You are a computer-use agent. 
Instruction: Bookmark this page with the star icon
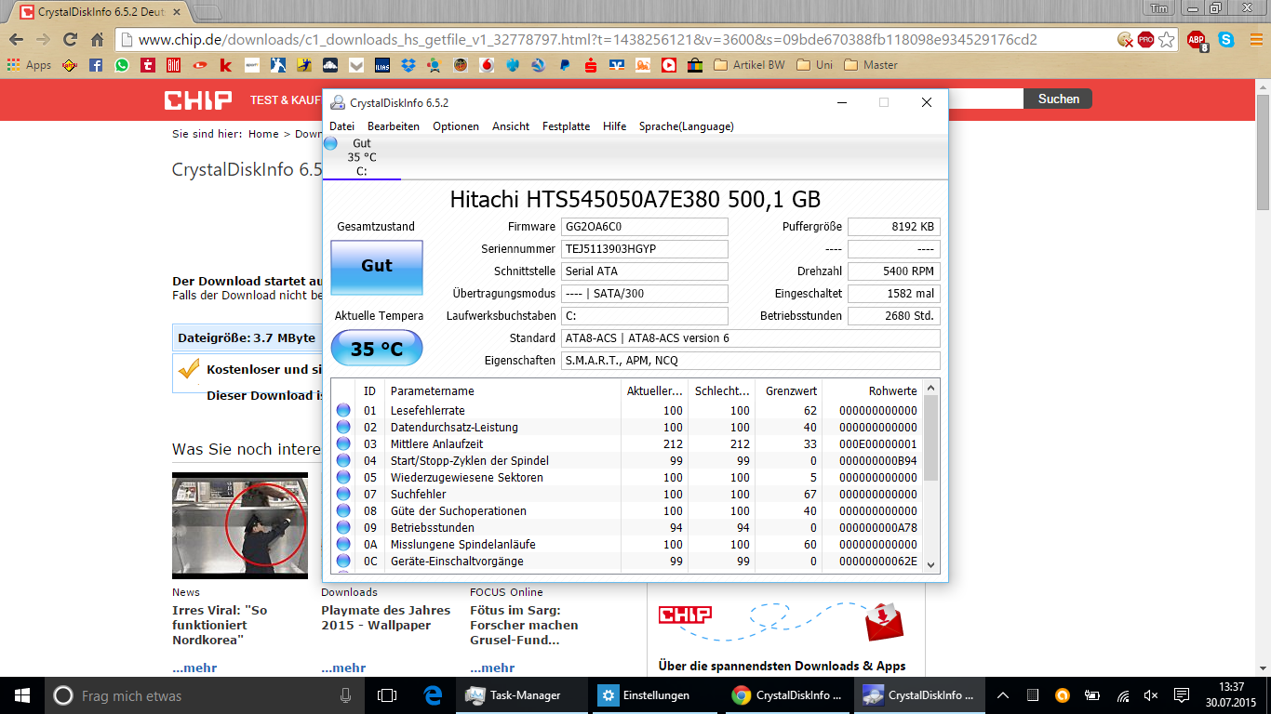tap(1167, 40)
